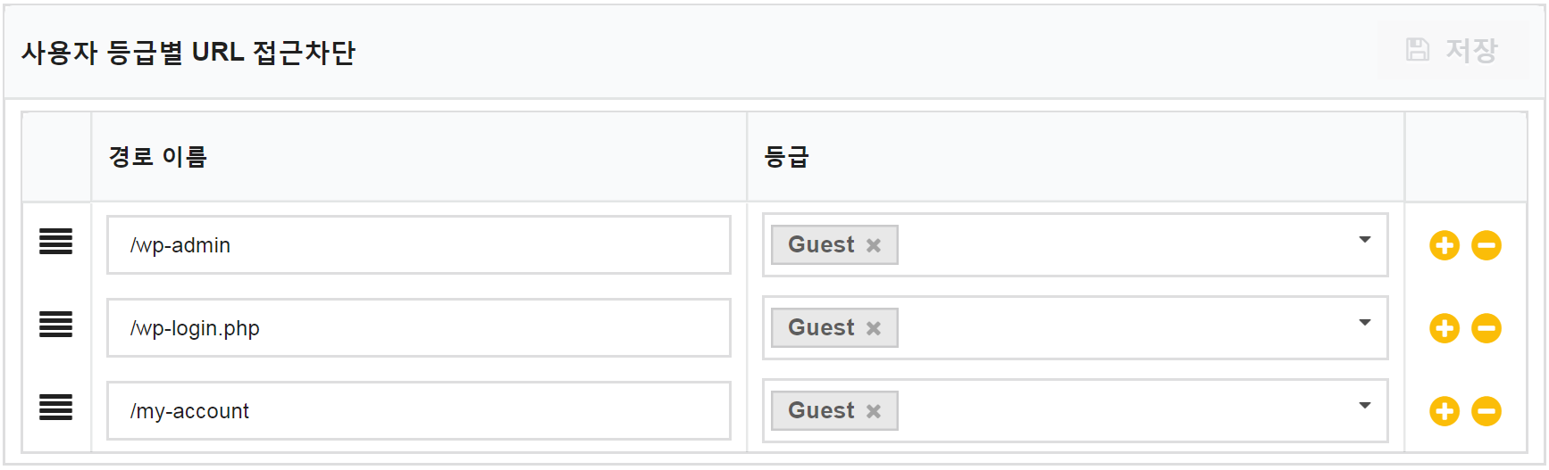
Task: Add a row after /wp-login.php entry
Action: pos(1444,328)
